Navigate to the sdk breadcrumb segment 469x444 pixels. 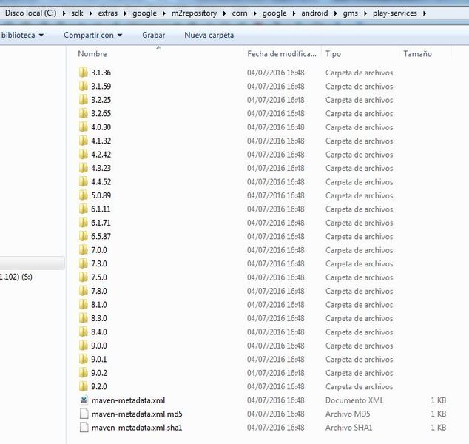(x=77, y=13)
